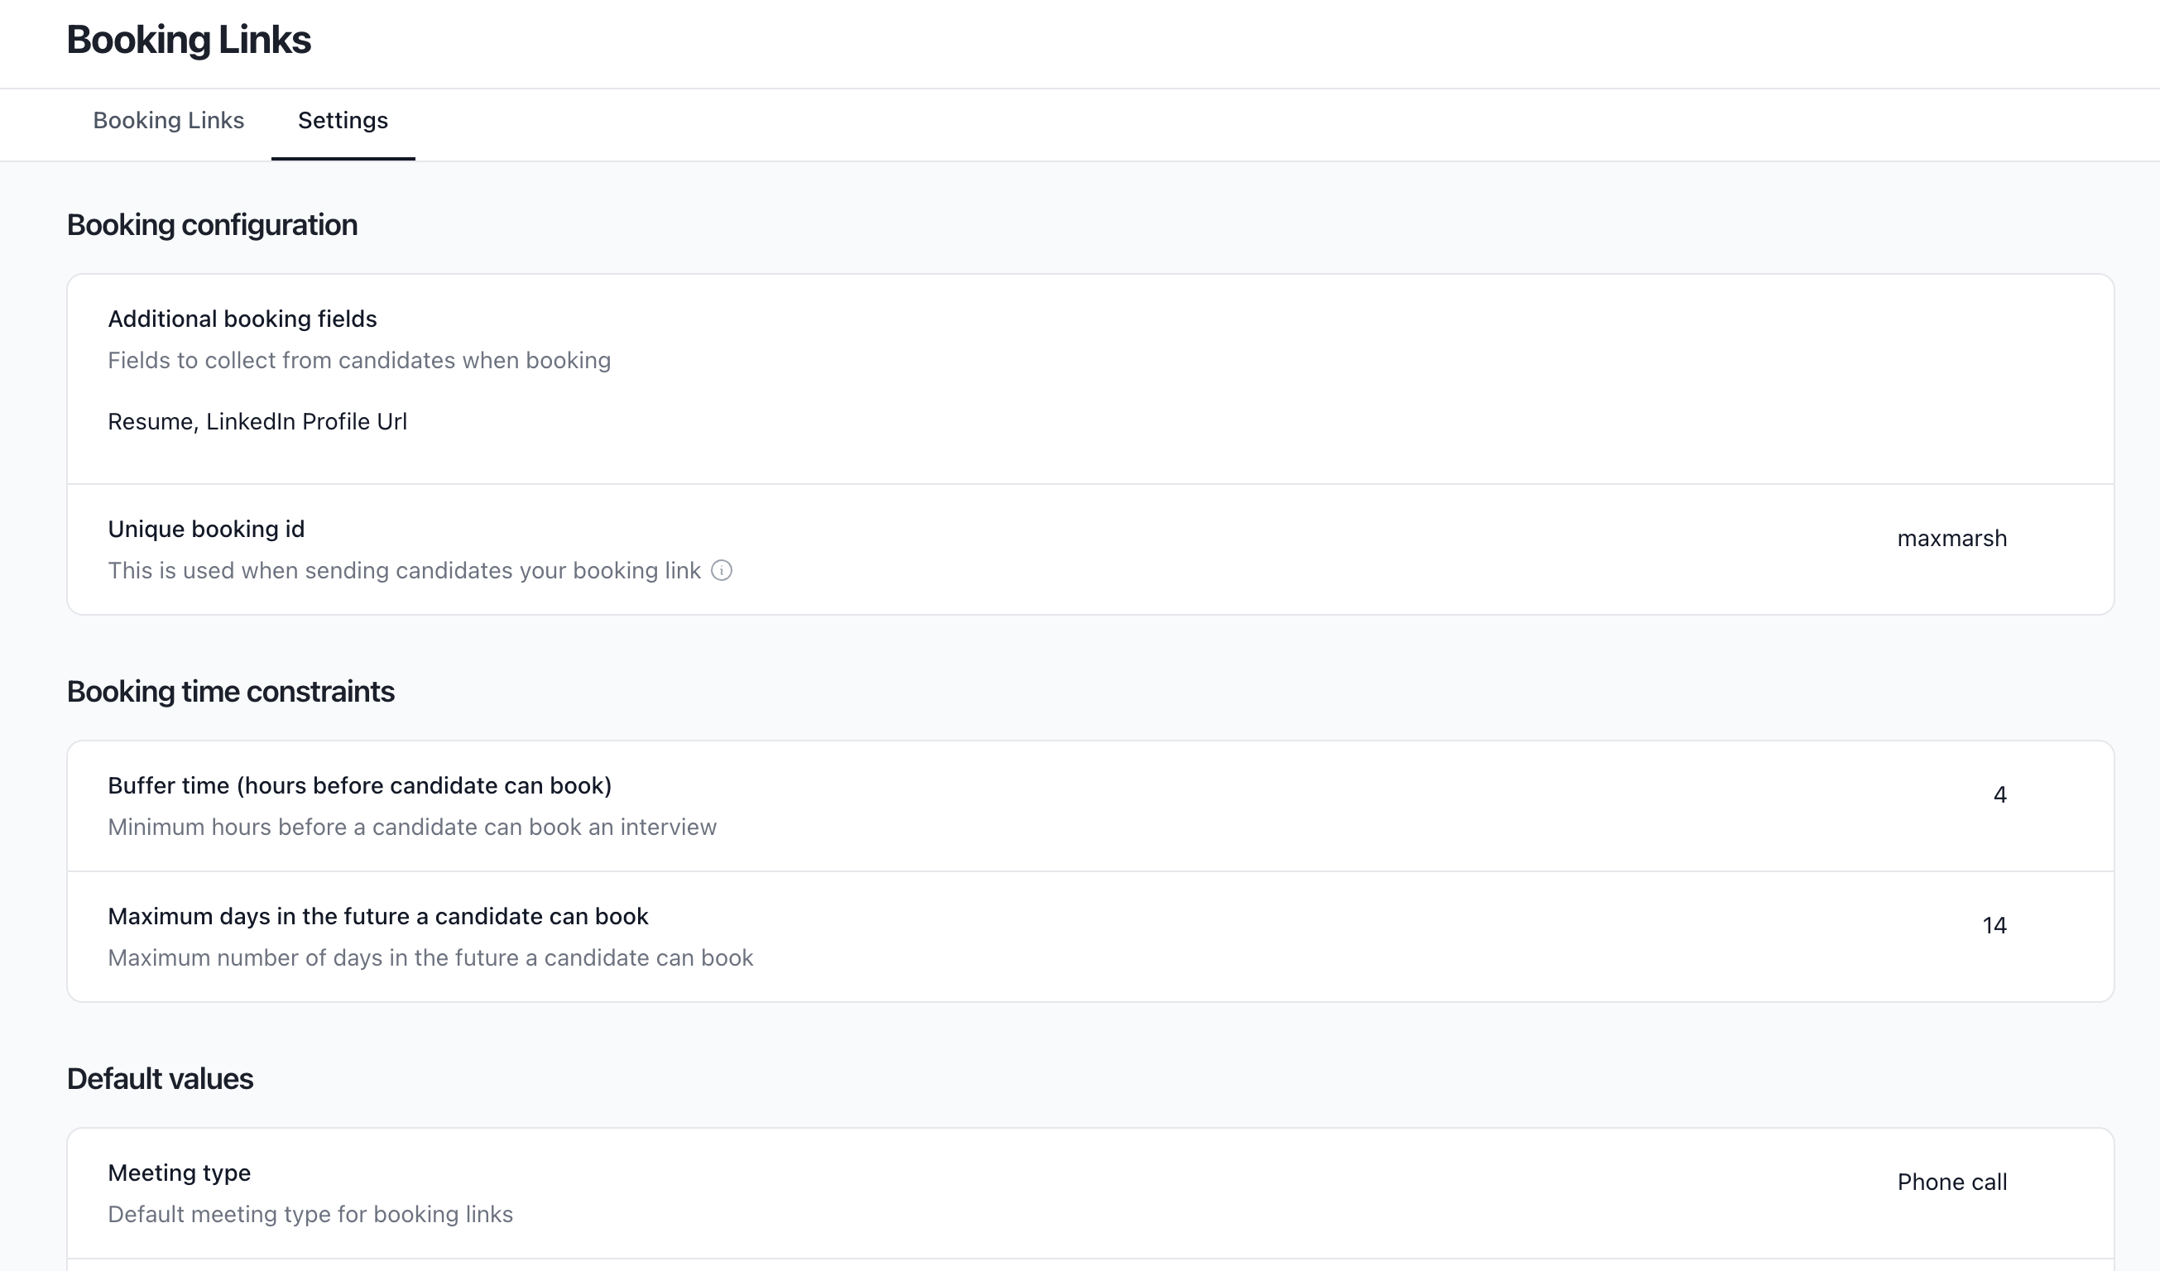Click the Booking time constraints heading
The height and width of the screenshot is (1271, 2160).
click(231, 692)
